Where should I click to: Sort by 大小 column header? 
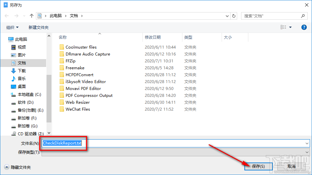tap(228, 37)
